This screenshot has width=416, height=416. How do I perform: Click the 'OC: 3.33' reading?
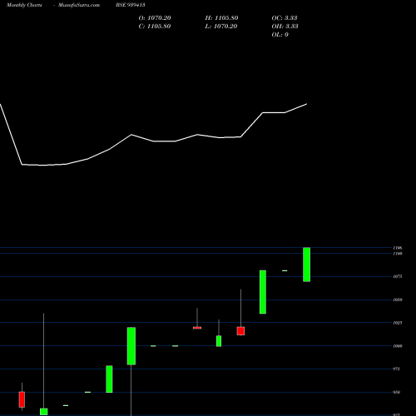click(285, 18)
